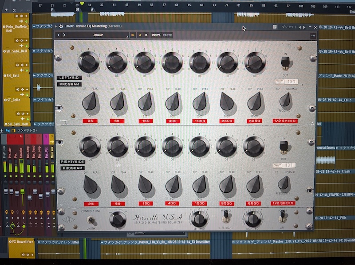The width and height of the screenshot is (355, 265).
Task: Click the COPY button
Action: (156, 35)
